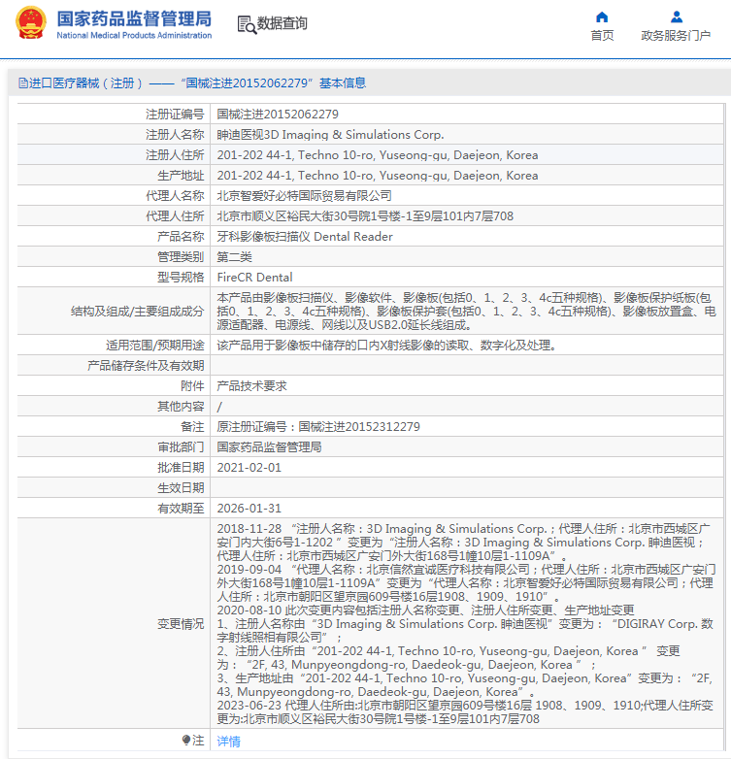Click management category value 第二类
Viewport: 731px width, 759px height.
234,256
